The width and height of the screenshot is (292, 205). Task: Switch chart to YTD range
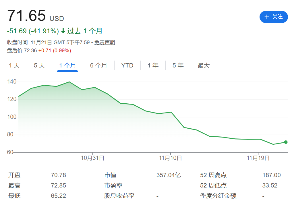[x=127, y=65]
